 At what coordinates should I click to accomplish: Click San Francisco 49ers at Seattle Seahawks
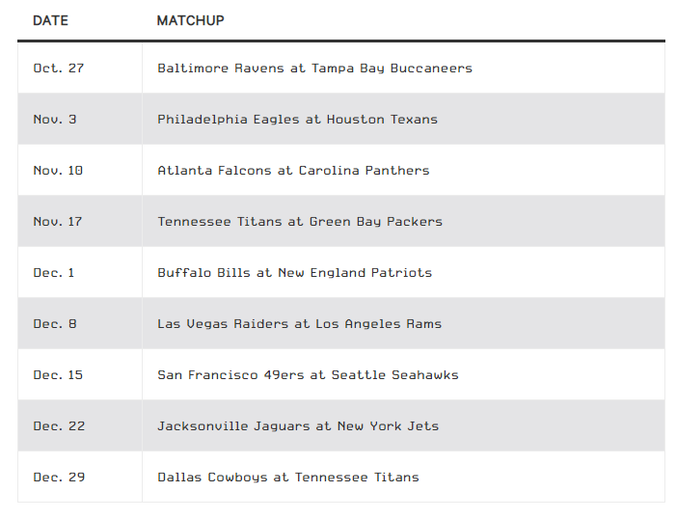pos(308,375)
